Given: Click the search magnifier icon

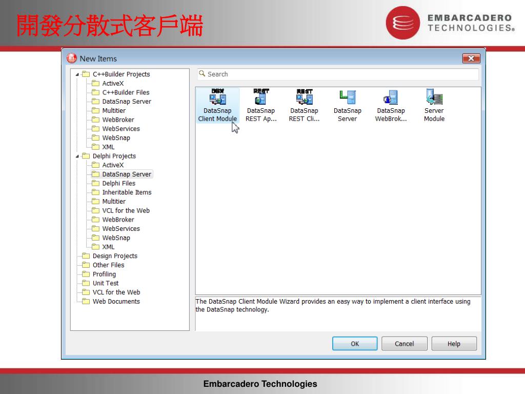Looking at the screenshot, I should [202, 73].
